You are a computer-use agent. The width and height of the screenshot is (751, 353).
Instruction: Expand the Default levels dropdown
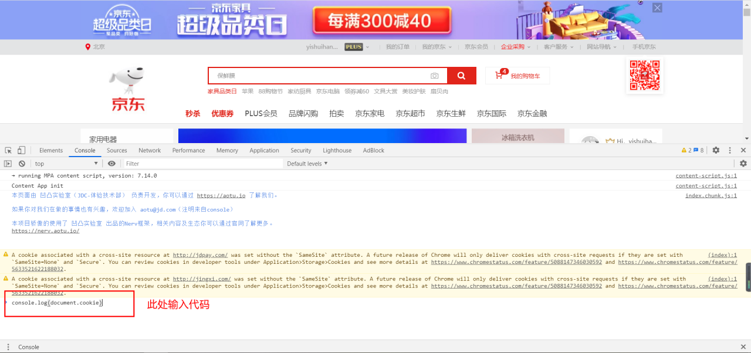[307, 164]
